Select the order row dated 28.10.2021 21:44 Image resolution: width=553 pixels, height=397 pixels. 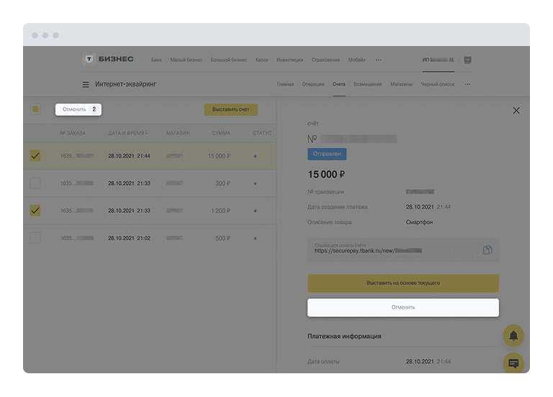tap(150, 156)
